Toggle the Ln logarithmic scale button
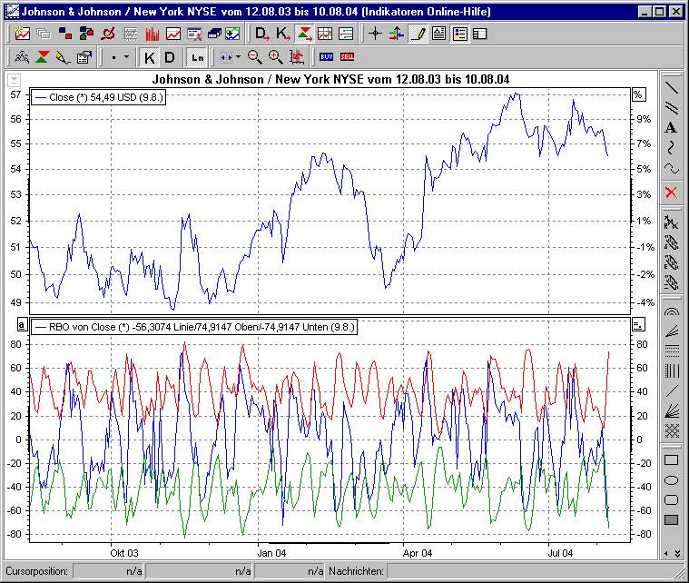 [197, 56]
